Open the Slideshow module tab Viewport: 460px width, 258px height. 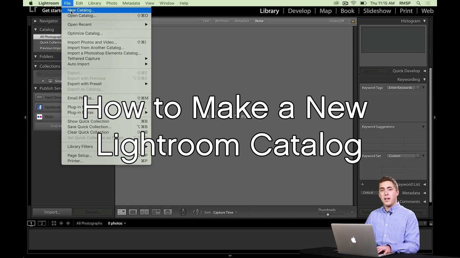click(377, 11)
